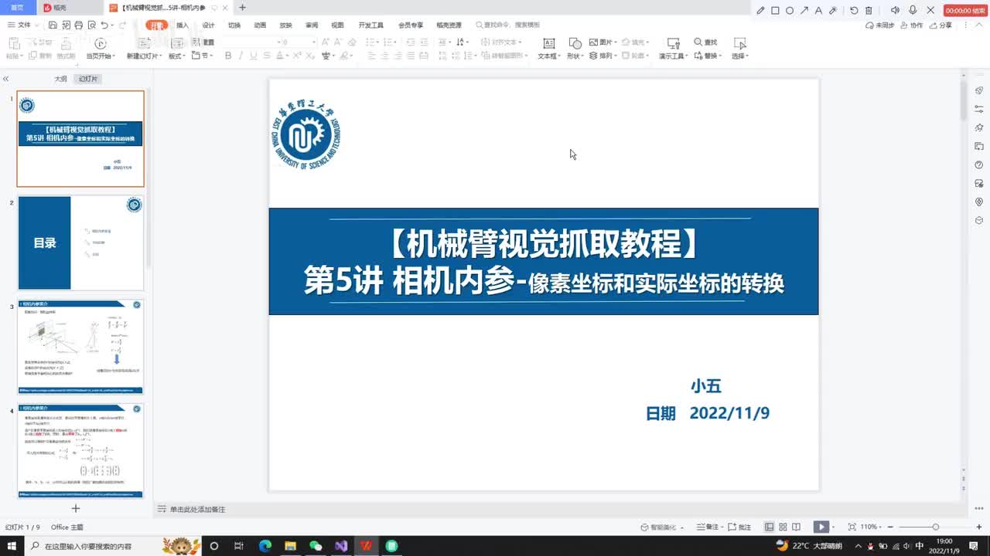990x556 pixels.
Task: Toggle italic formatting
Action: (x=241, y=56)
